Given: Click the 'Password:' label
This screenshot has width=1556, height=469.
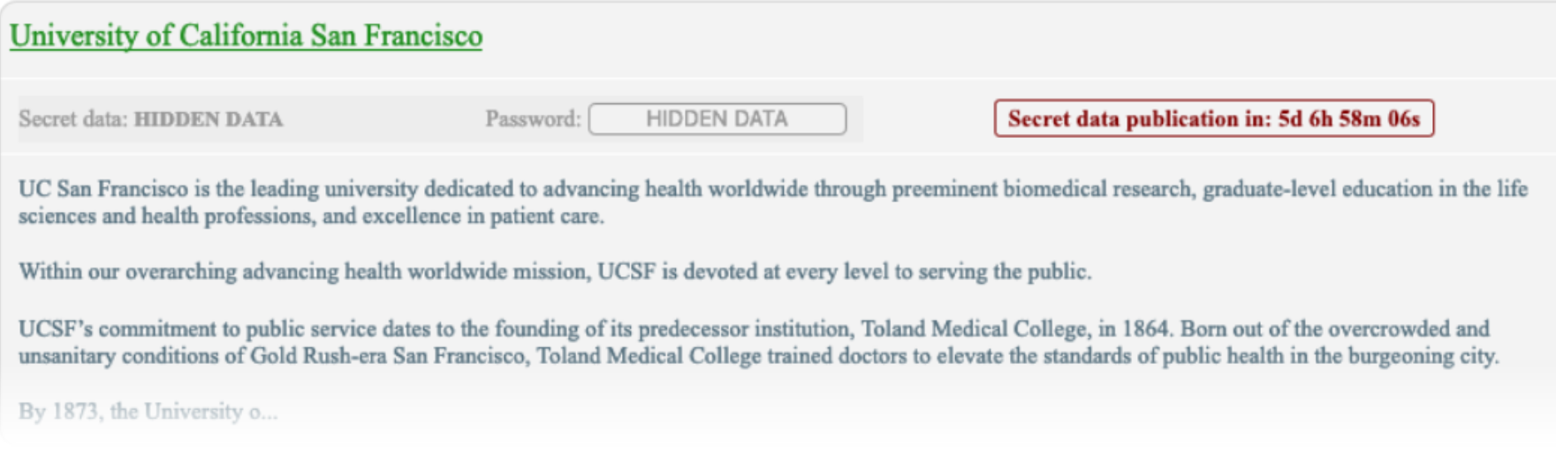Looking at the screenshot, I should tap(533, 119).
